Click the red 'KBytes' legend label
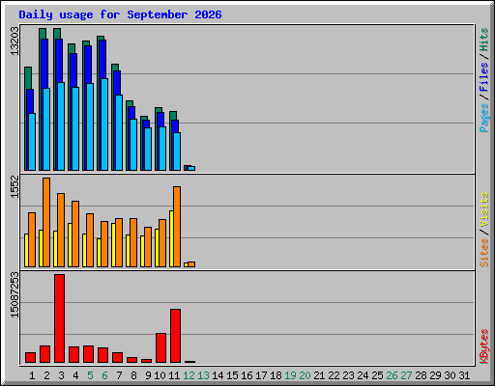 (483, 346)
